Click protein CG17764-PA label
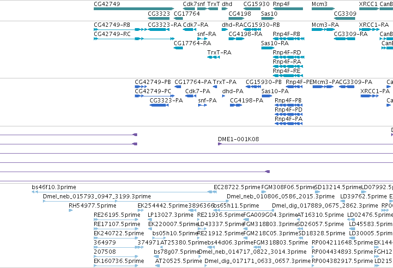The height and width of the screenshot is (268, 393). [193, 82]
